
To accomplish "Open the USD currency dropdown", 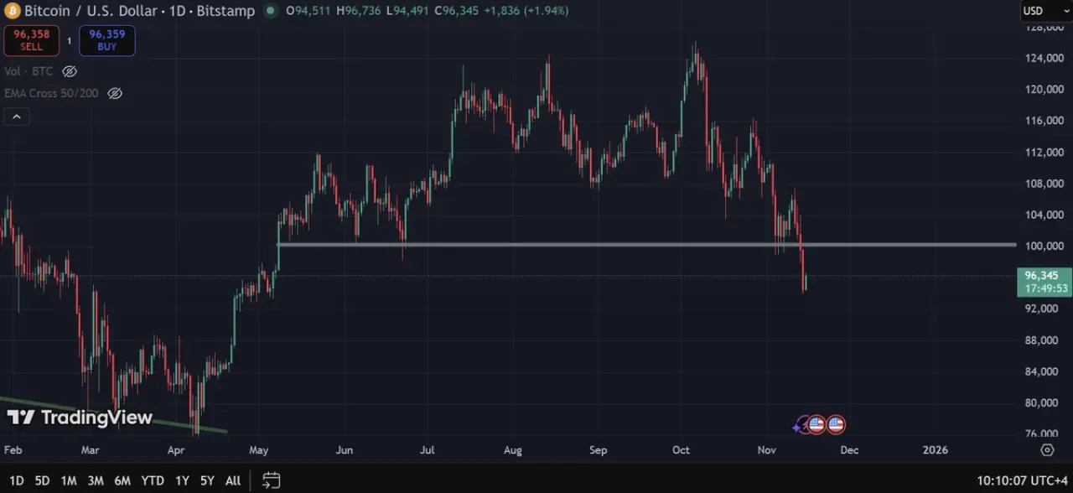I will 1045,11.
